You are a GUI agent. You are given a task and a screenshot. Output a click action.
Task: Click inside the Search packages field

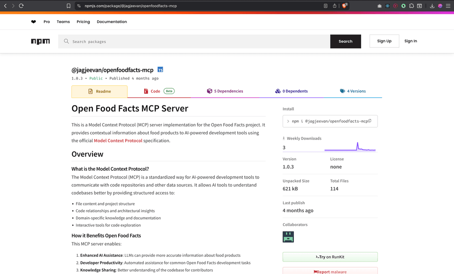(x=168, y=41)
